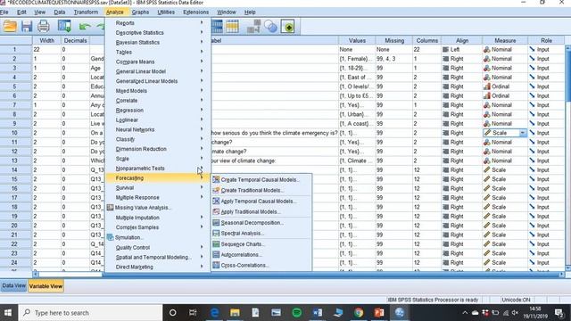Click the taskbar search box
Image resolution: width=571 pixels, height=321 pixels.
(x=90, y=313)
